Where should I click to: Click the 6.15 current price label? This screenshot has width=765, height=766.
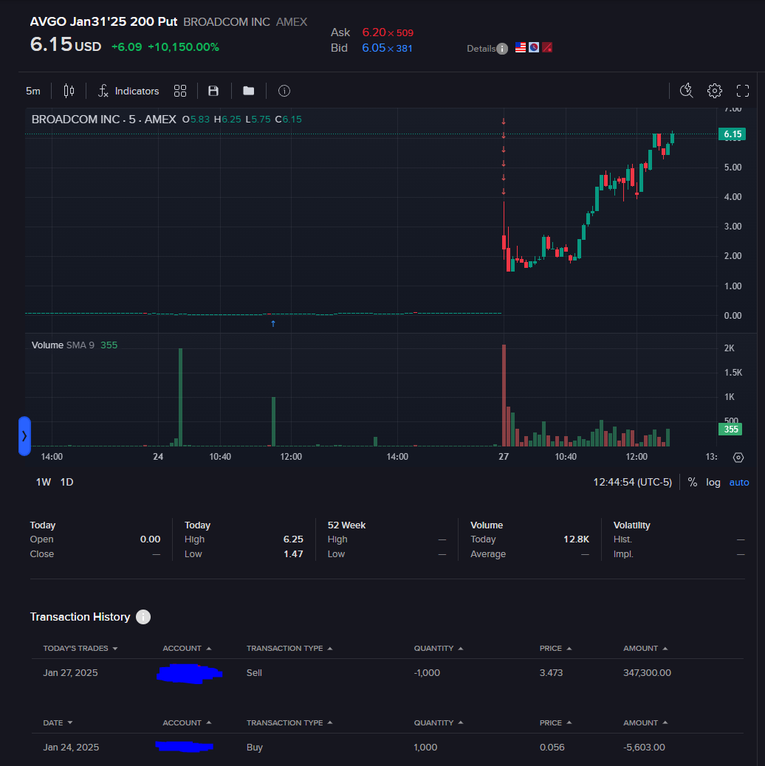[x=732, y=134]
